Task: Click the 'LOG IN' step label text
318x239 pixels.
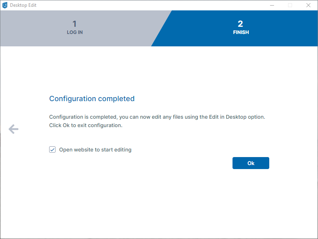Action: tap(75, 32)
